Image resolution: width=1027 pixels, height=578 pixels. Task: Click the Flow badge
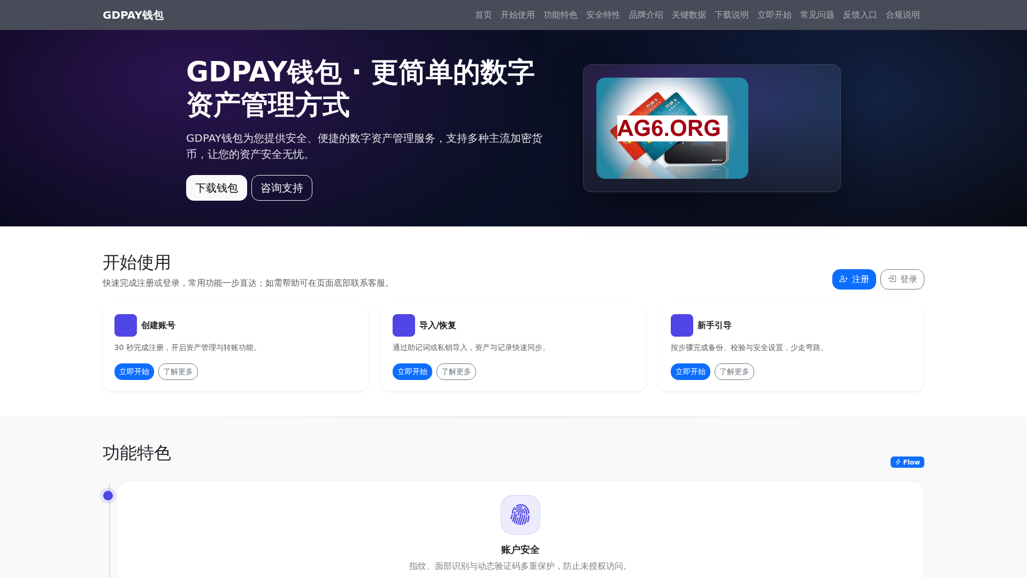907,462
